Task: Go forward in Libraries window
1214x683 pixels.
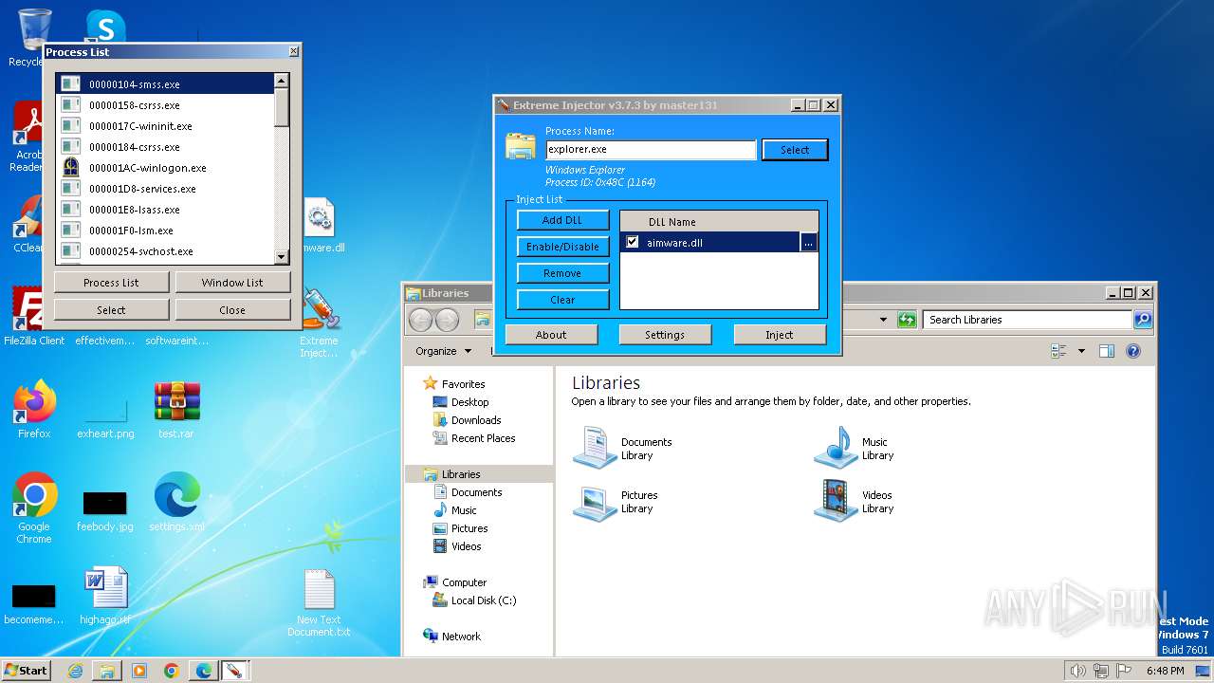Action: [x=447, y=320]
